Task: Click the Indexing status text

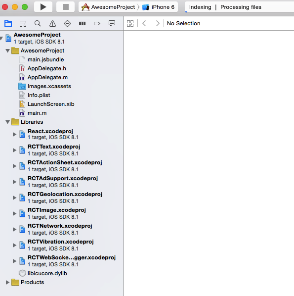Action: point(200,7)
